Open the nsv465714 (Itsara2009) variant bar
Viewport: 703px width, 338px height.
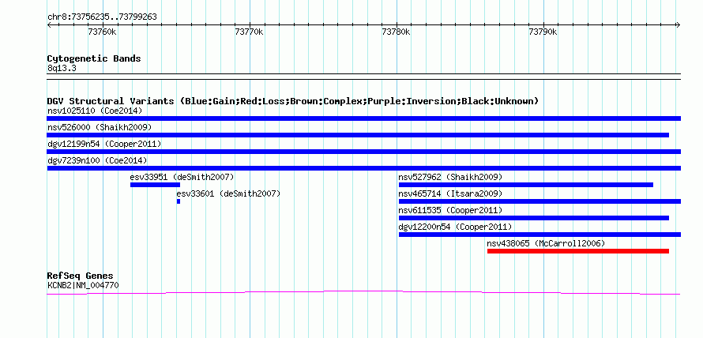pyautogui.click(x=539, y=201)
